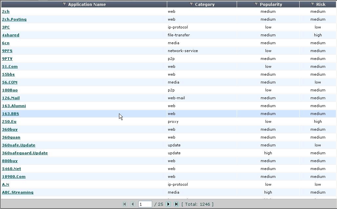
Task: Go to the next page
Action: point(168,204)
